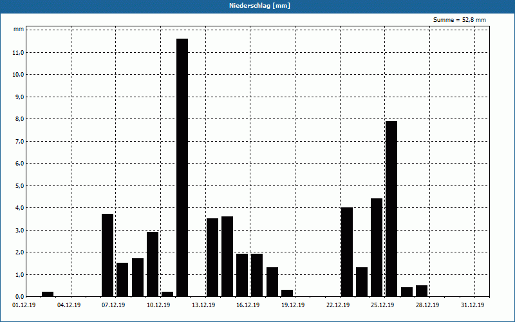The image size is (515, 322).
Task: Click the 4,0 mm bar starting at the 22.12.19 gridline
Action: (x=347, y=252)
